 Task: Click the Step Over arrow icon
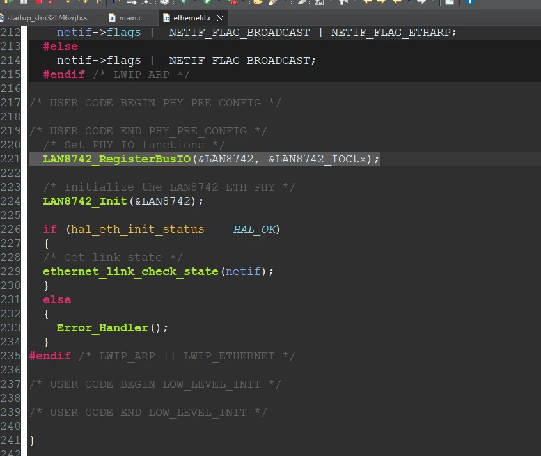pos(82,2)
